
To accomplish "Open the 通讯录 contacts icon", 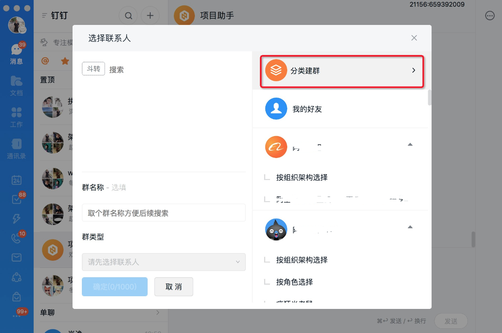I will pyautogui.click(x=16, y=149).
